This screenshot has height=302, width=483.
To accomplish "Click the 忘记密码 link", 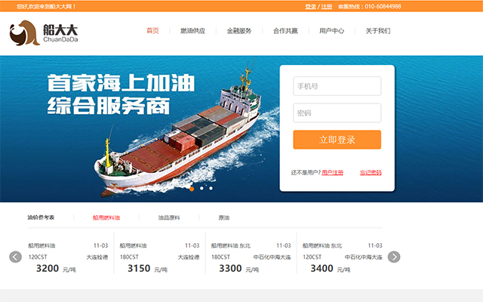I will 371,173.
